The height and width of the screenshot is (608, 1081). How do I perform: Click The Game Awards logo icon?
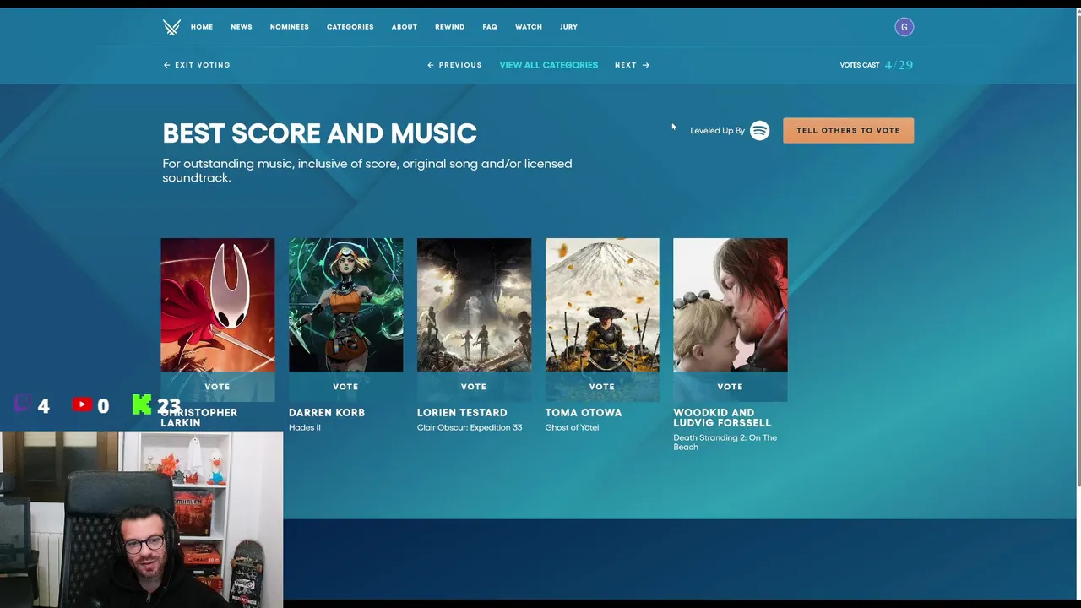click(x=171, y=27)
